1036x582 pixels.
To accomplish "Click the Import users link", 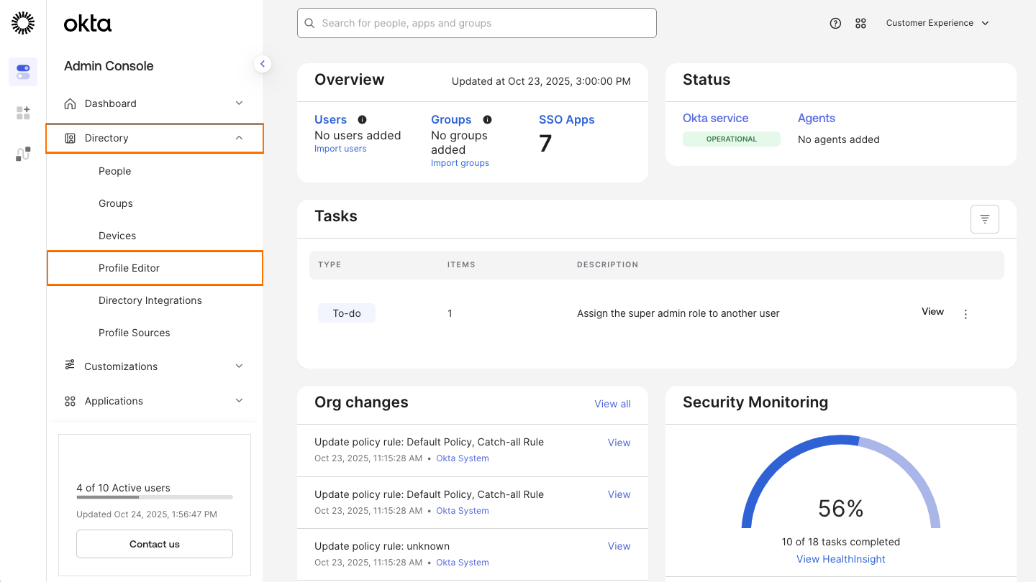I will [340, 149].
